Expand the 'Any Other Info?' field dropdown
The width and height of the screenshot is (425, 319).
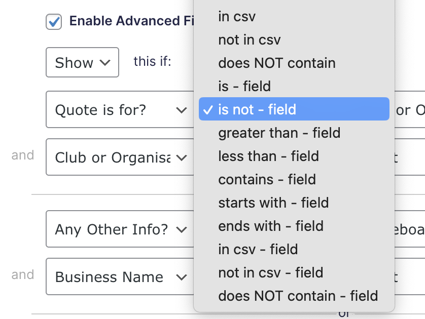(x=120, y=229)
